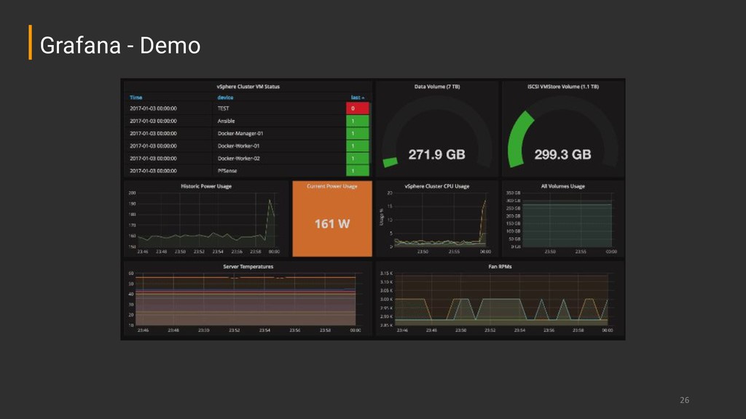The image size is (746, 419).
Task: Open the 'Server Temperatures' panel title menu
Action: tap(248, 266)
